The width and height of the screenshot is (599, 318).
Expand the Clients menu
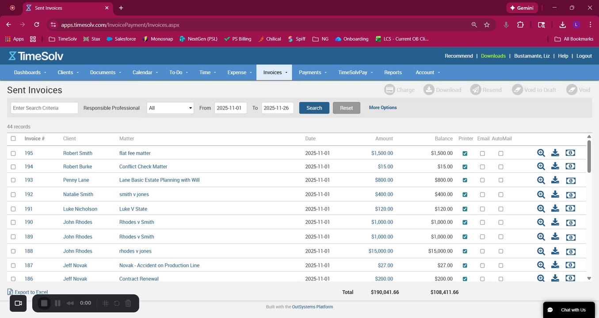68,72
